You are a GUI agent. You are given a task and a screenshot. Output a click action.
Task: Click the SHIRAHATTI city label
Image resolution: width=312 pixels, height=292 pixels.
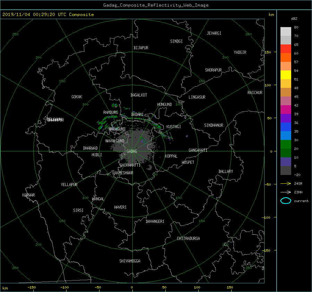(x=130, y=165)
